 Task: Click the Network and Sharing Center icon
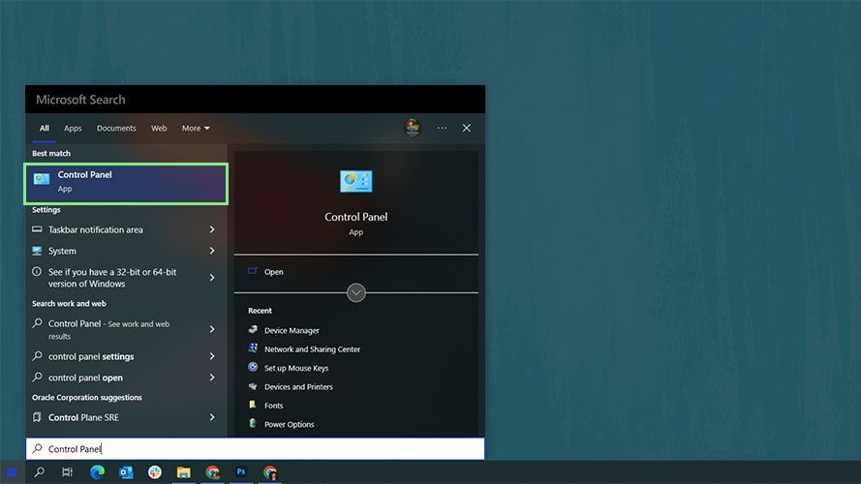pyautogui.click(x=253, y=348)
